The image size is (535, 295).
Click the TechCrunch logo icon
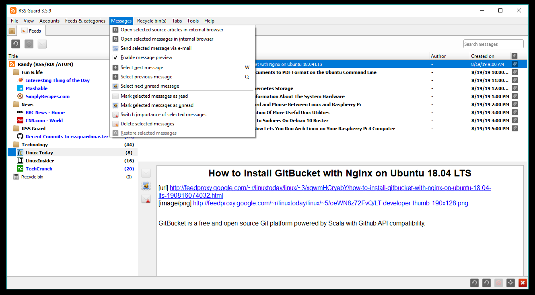20,169
